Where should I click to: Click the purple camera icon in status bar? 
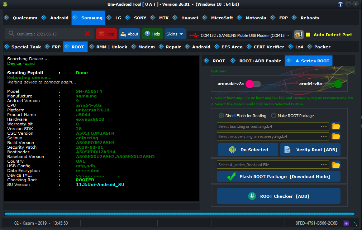[x=346, y=223]
